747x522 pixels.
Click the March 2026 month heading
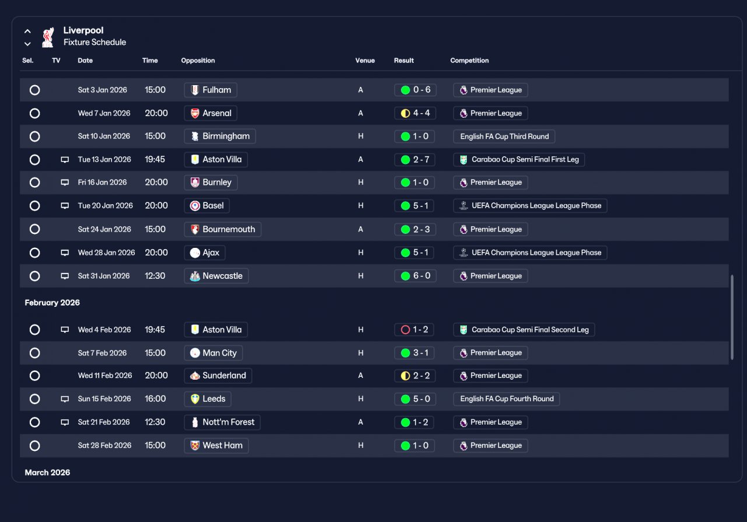pyautogui.click(x=47, y=472)
